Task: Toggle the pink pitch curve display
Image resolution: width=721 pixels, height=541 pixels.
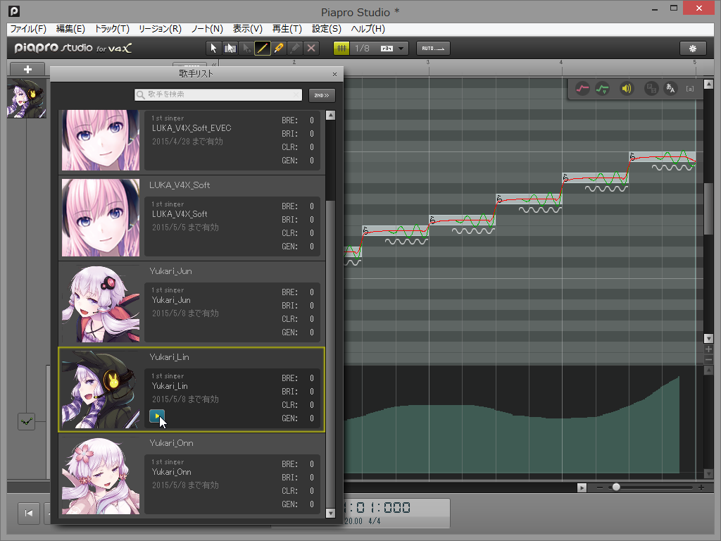Action: (x=582, y=88)
